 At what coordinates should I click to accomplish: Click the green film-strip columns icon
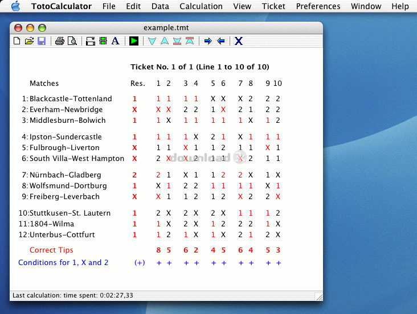pyautogui.click(x=103, y=41)
